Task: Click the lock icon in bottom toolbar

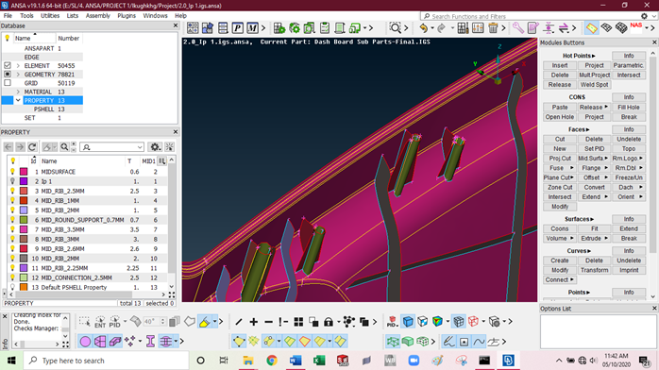Action: [x=329, y=322]
